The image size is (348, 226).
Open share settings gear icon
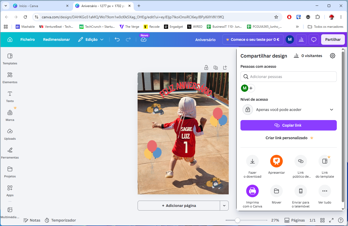click(332, 56)
